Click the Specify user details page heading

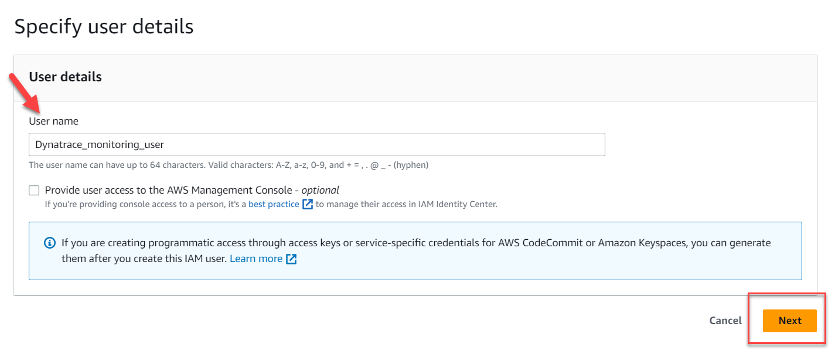tap(104, 26)
